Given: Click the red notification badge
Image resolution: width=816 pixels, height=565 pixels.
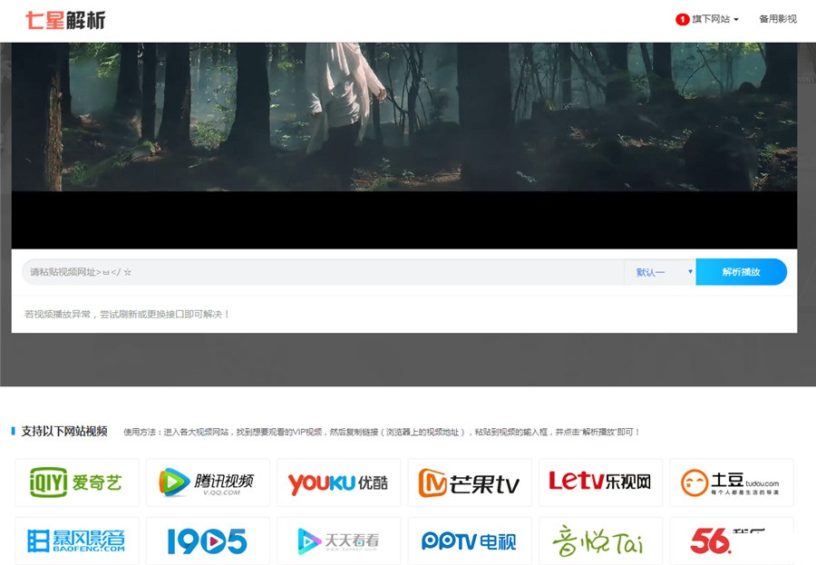Looking at the screenshot, I should tap(682, 19).
